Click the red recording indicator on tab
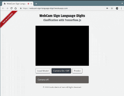This screenshot has height=96, width=124. [x=28, y=4]
